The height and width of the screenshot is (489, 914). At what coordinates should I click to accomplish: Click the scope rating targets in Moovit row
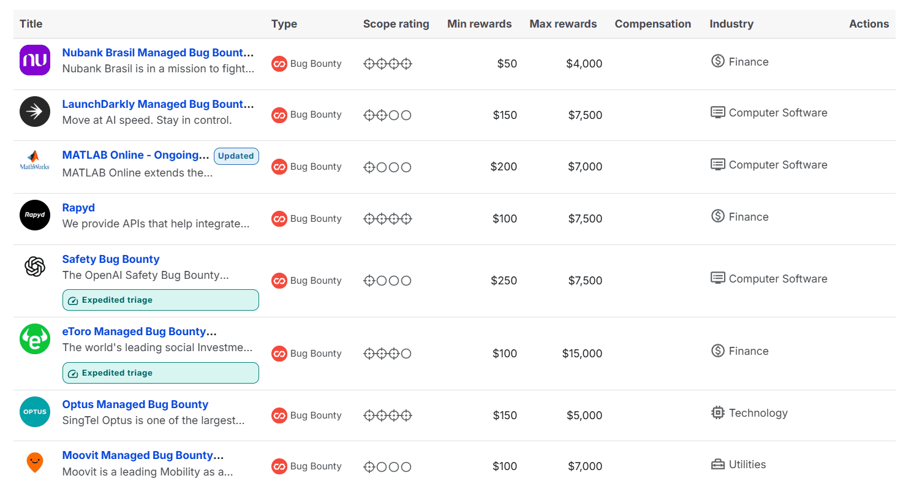[x=388, y=467]
